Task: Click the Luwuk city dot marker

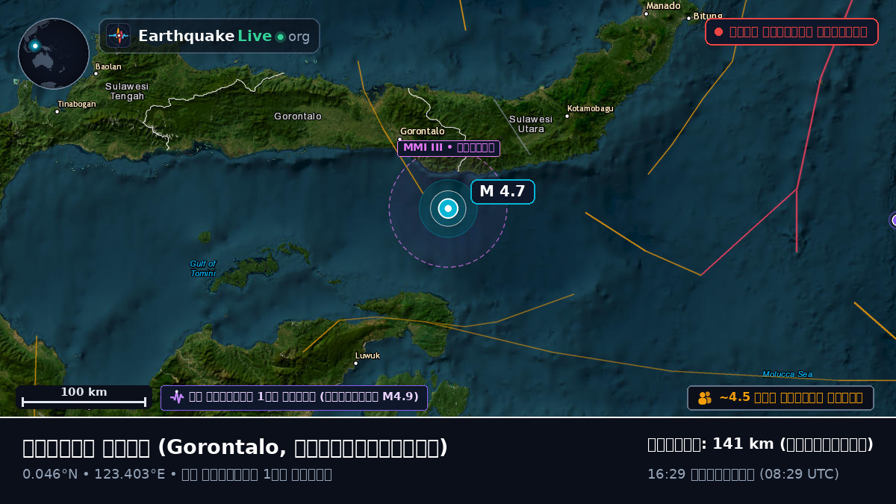Action: 355,364
